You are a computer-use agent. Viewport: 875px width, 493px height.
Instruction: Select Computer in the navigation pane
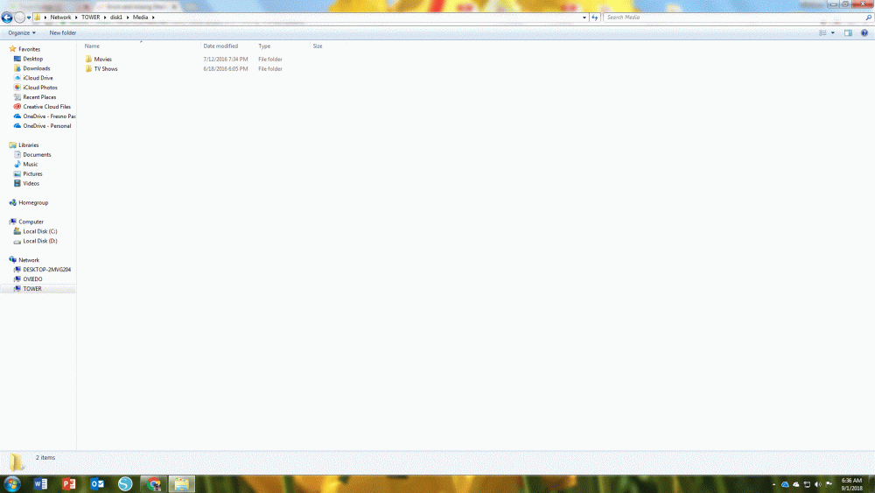coord(31,222)
